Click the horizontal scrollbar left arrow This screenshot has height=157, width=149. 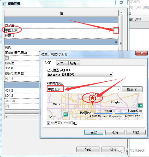point(7,117)
